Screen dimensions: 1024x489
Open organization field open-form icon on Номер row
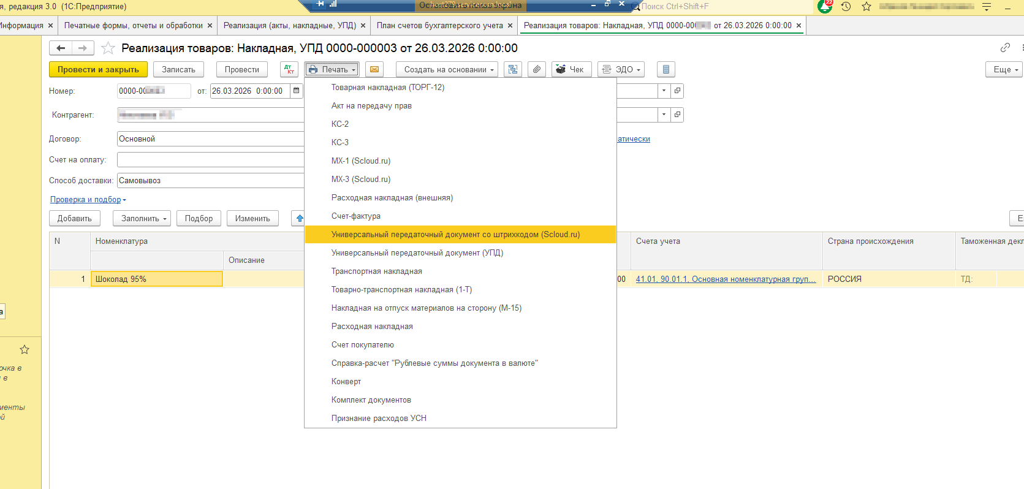pyautogui.click(x=677, y=91)
